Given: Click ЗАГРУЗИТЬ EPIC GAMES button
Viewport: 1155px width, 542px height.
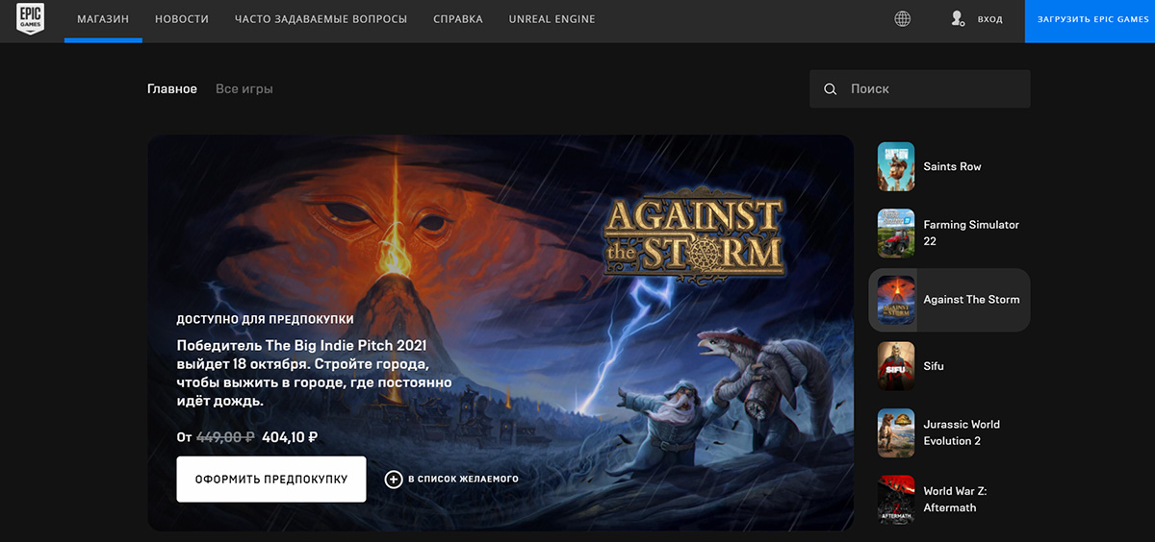Looking at the screenshot, I should [x=1090, y=21].
